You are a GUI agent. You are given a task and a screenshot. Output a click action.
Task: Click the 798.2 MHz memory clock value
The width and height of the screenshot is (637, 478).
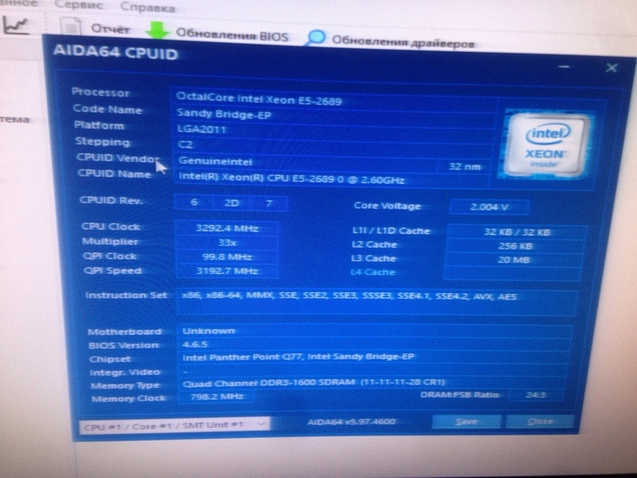[217, 396]
